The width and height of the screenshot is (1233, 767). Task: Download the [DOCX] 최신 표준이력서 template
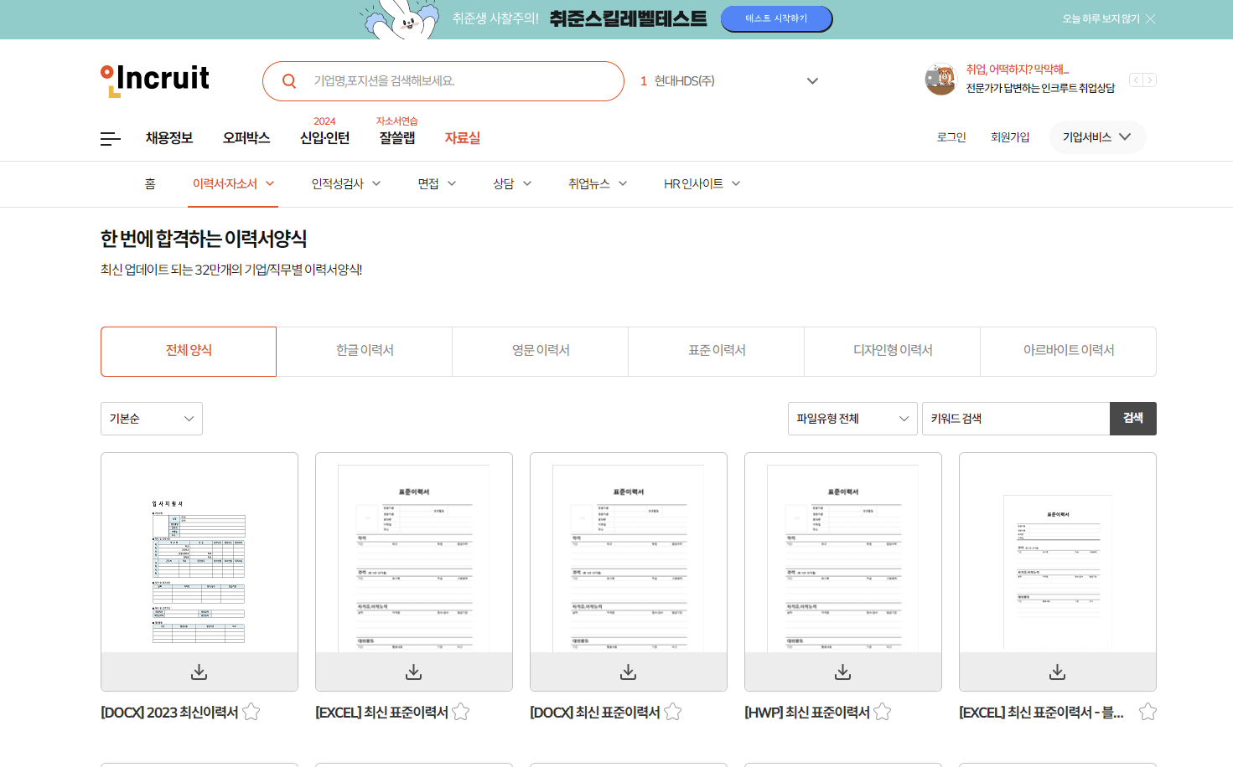[628, 671]
